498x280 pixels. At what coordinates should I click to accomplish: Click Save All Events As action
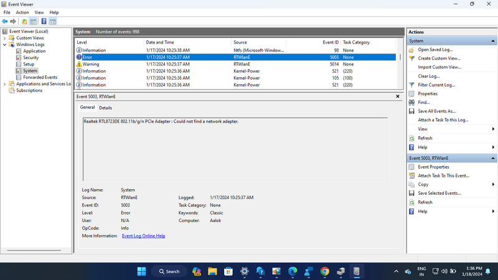coord(437,111)
